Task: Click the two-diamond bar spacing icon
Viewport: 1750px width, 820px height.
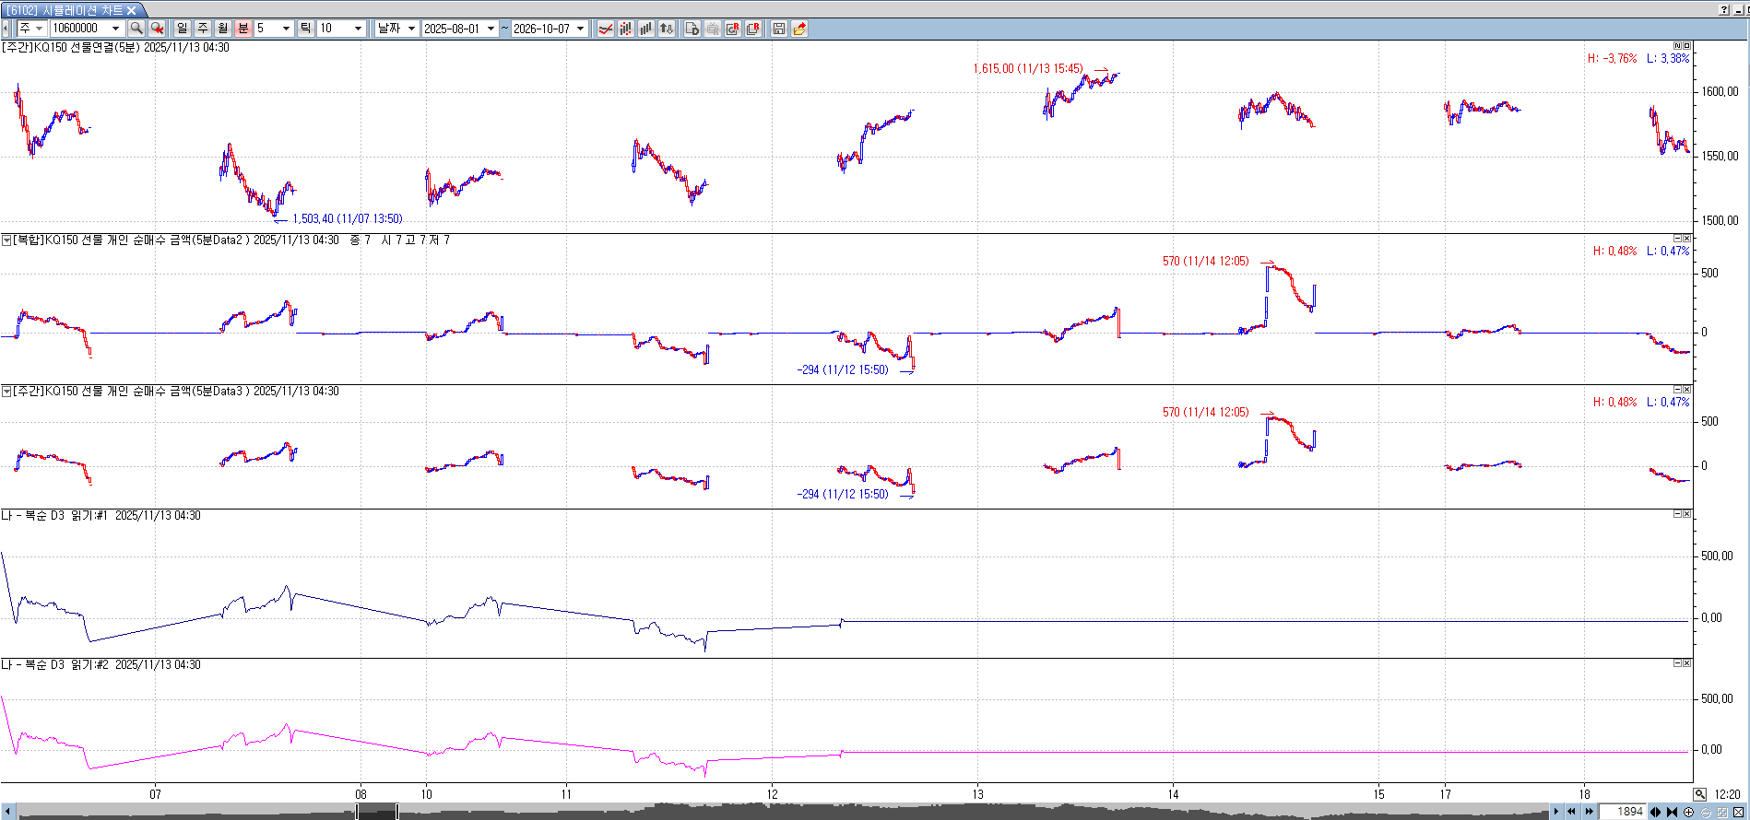Action: tap(1656, 812)
